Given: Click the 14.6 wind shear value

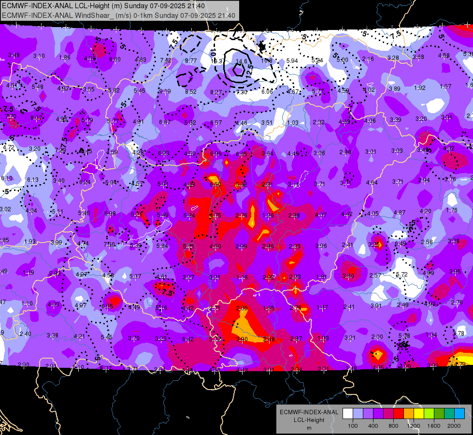Looking at the screenshot, I should pyautogui.click(x=241, y=61).
